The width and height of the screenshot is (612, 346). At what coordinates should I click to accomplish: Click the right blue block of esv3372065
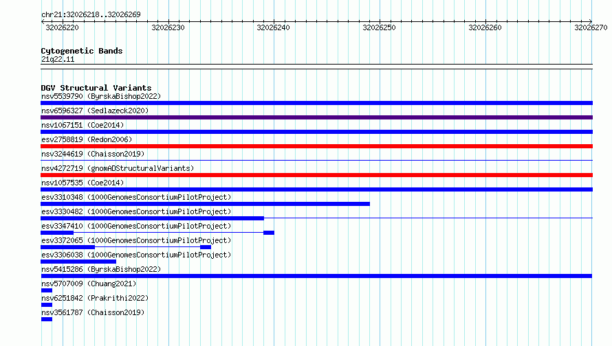(206, 247)
